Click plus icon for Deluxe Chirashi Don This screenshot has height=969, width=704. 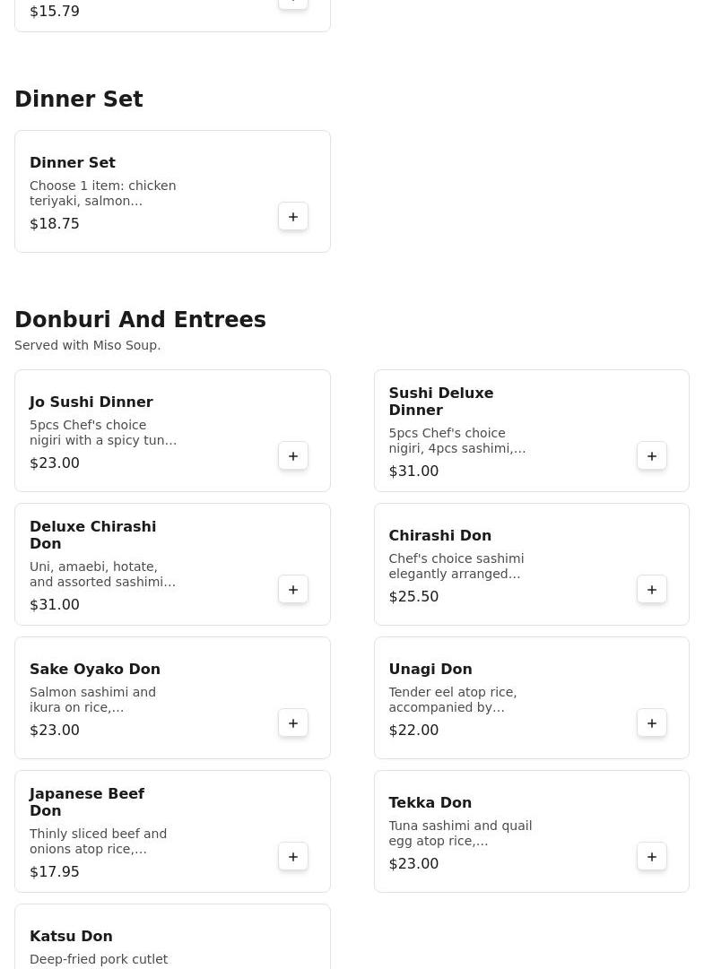[x=293, y=590]
